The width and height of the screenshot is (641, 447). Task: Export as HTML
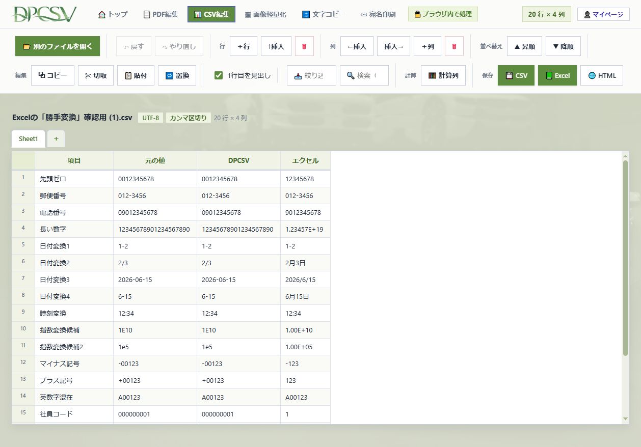point(602,75)
